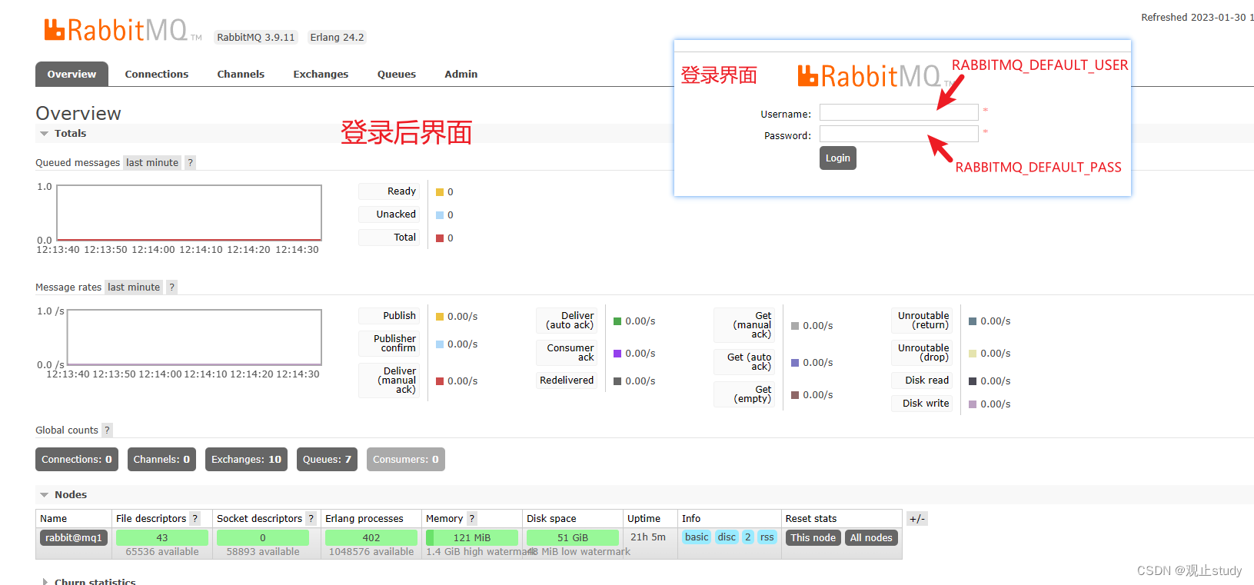View the Queues tab

(x=397, y=74)
